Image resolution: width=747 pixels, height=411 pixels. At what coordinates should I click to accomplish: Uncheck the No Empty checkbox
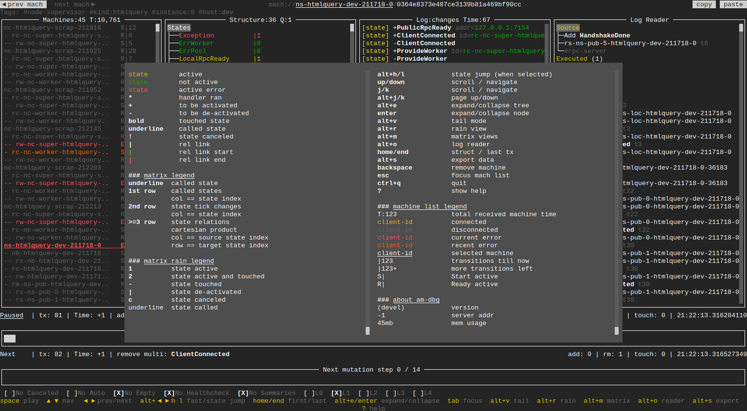[134, 393]
